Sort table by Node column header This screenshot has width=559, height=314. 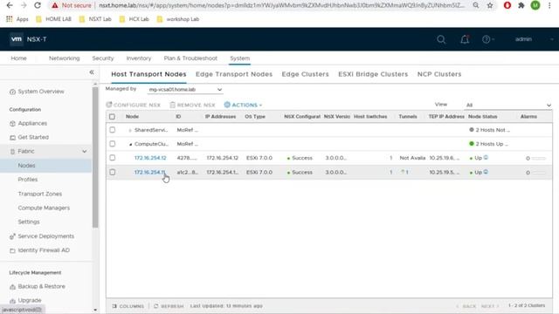132,116
